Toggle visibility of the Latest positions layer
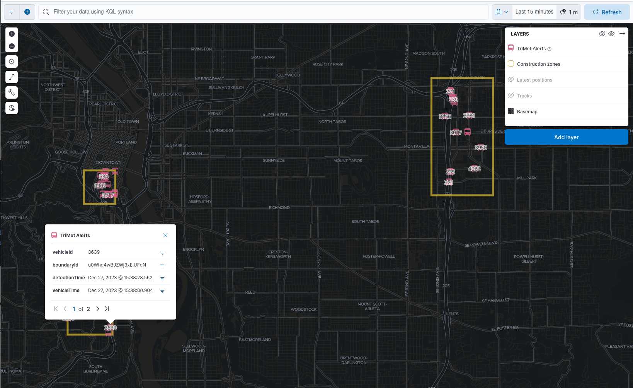The height and width of the screenshot is (388, 633). 534,80
